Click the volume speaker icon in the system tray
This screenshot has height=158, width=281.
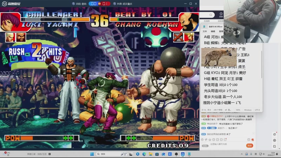[x=263, y=154]
